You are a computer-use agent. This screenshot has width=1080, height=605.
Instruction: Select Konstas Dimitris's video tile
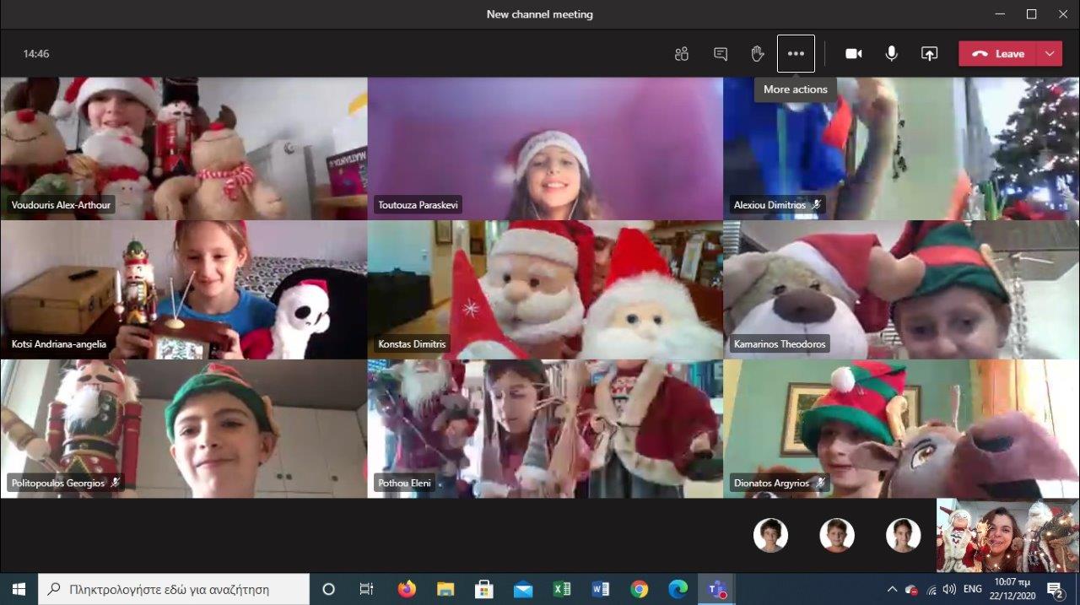pos(544,289)
